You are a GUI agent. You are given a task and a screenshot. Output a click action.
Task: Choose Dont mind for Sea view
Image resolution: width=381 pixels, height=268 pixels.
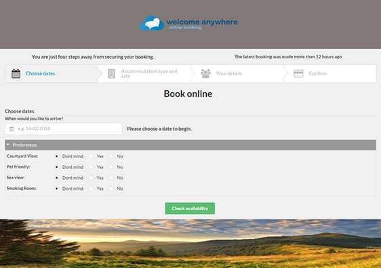click(57, 178)
